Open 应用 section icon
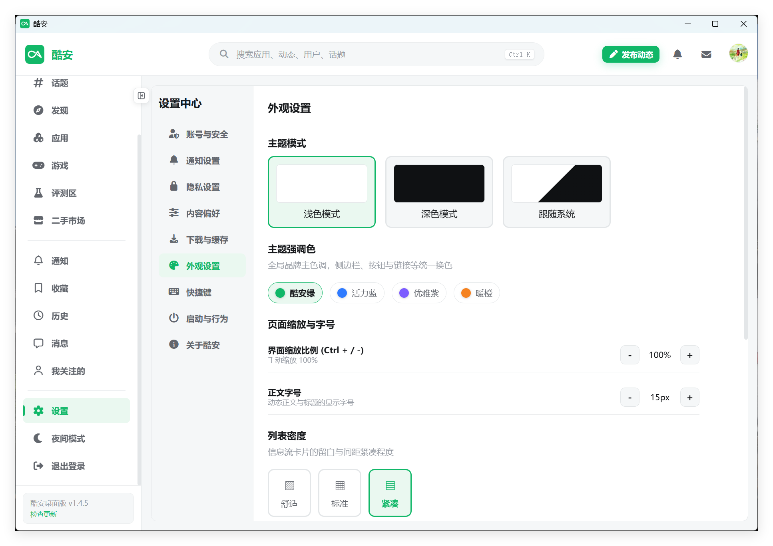 tap(38, 138)
